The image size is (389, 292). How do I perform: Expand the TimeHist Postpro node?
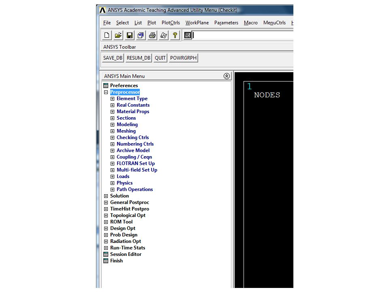click(106, 209)
